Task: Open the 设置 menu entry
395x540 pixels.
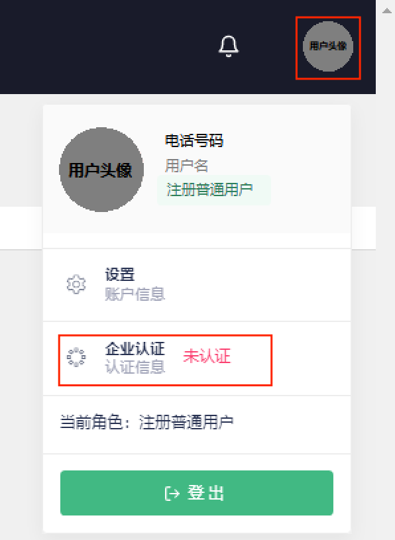Action: pos(197,285)
